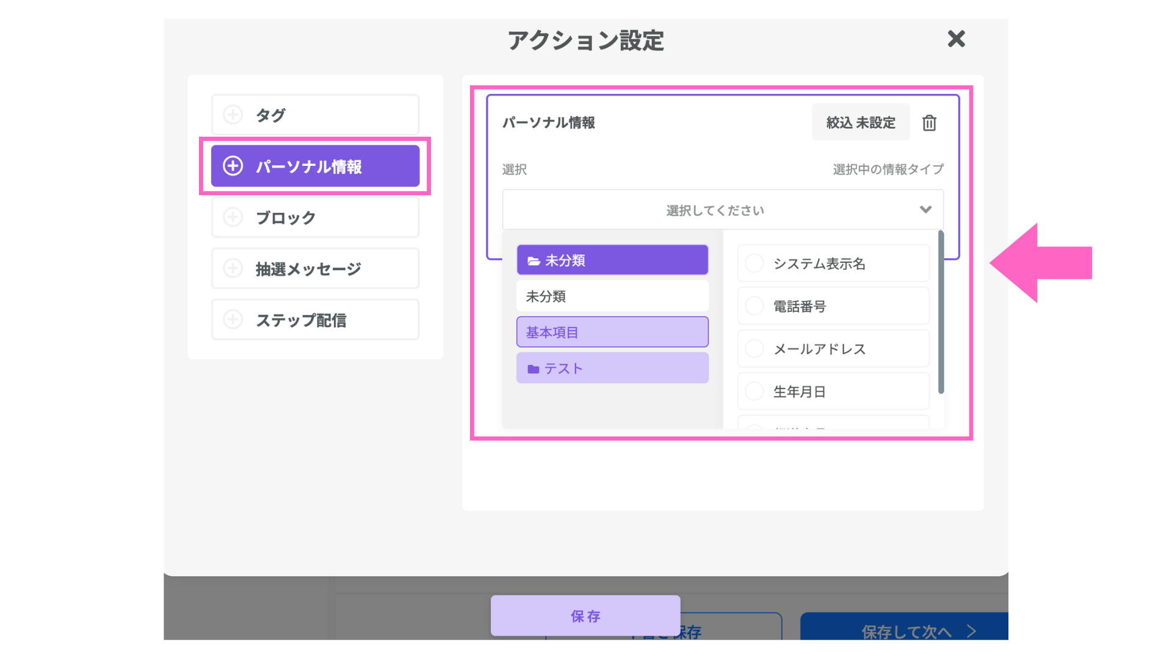Expand the テスト folder category
The width and height of the screenshot is (1172, 659).
coord(612,369)
